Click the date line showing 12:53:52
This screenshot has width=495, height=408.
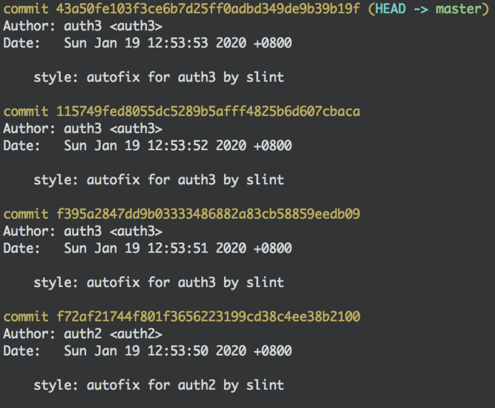pyautogui.click(x=147, y=146)
